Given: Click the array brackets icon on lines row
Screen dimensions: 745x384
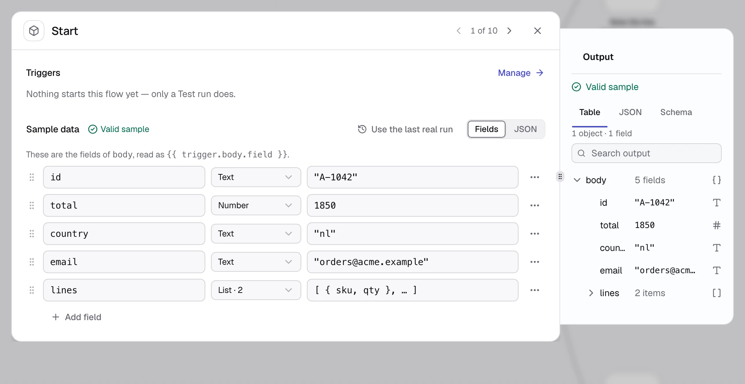Looking at the screenshot, I should coord(716,293).
